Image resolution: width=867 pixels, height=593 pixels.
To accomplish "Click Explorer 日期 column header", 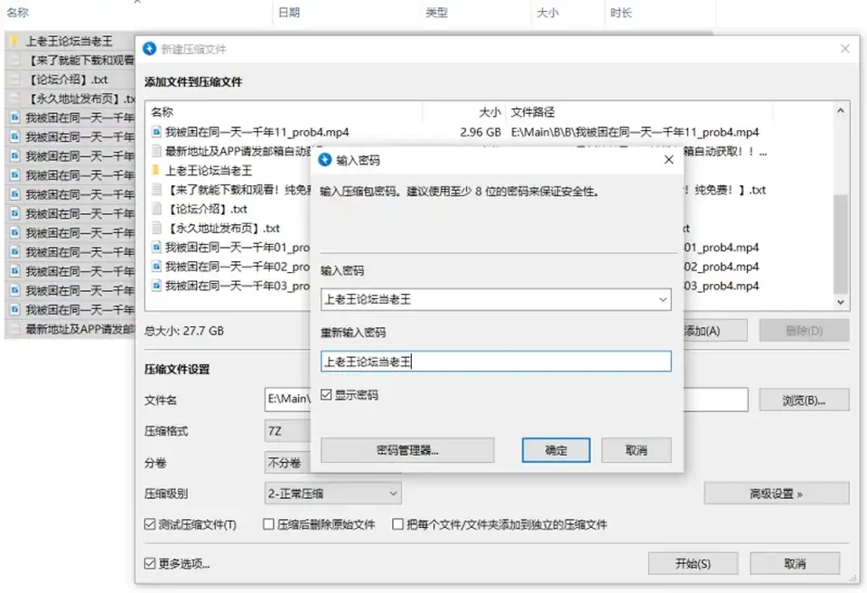I will point(289,12).
